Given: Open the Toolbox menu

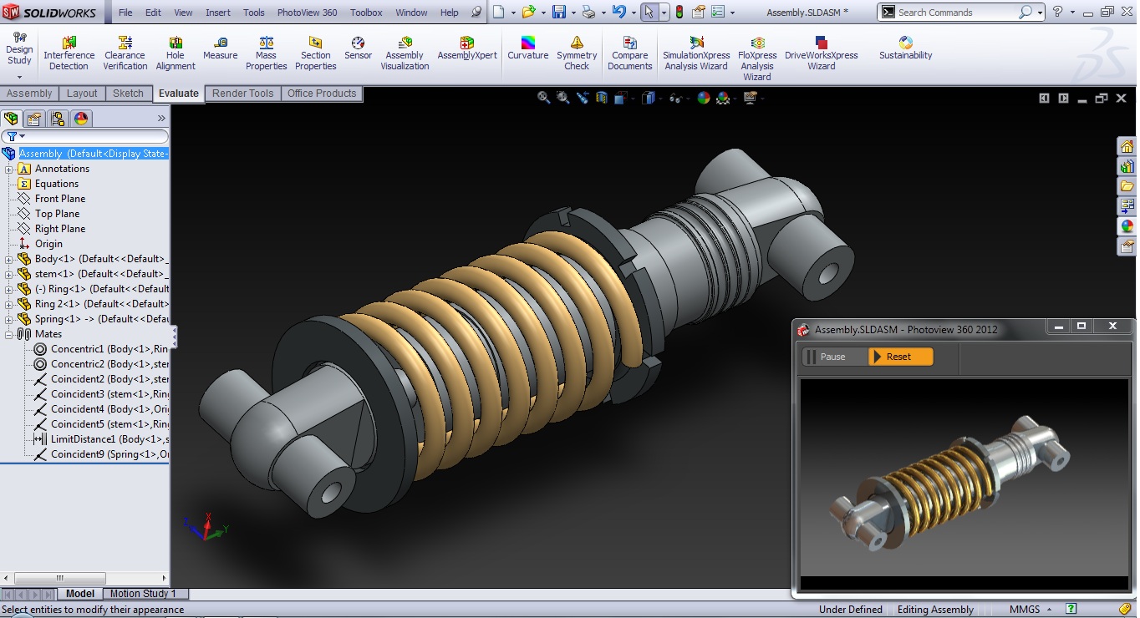Looking at the screenshot, I should (x=366, y=13).
